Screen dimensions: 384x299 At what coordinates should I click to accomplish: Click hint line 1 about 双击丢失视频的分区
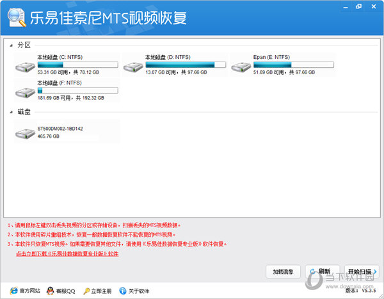(94, 225)
